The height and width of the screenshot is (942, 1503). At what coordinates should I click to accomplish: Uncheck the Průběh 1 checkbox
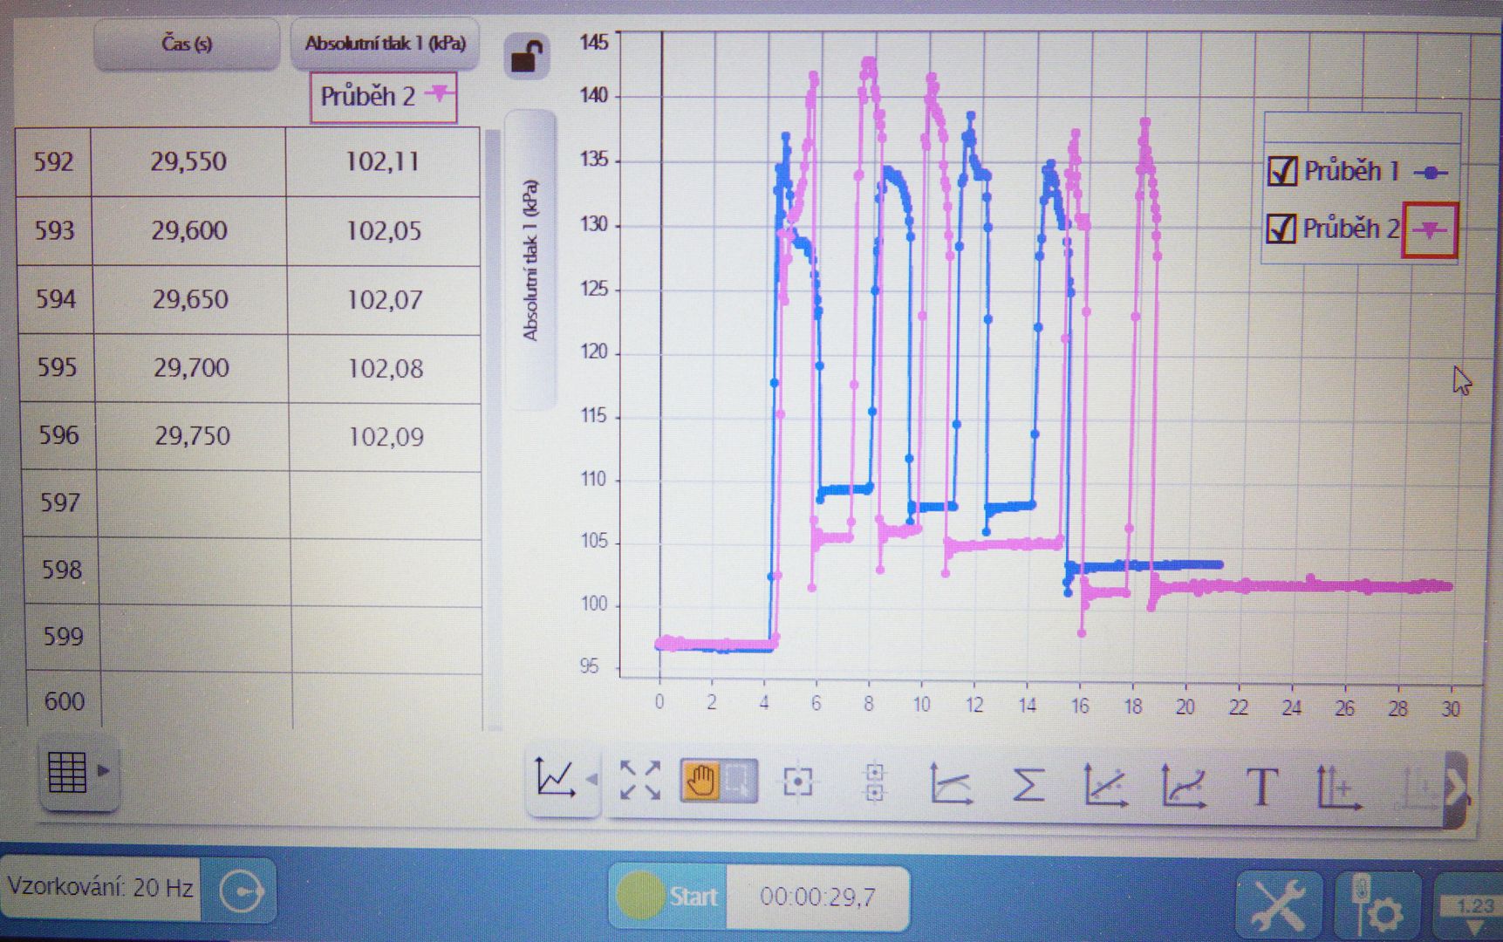1281,171
